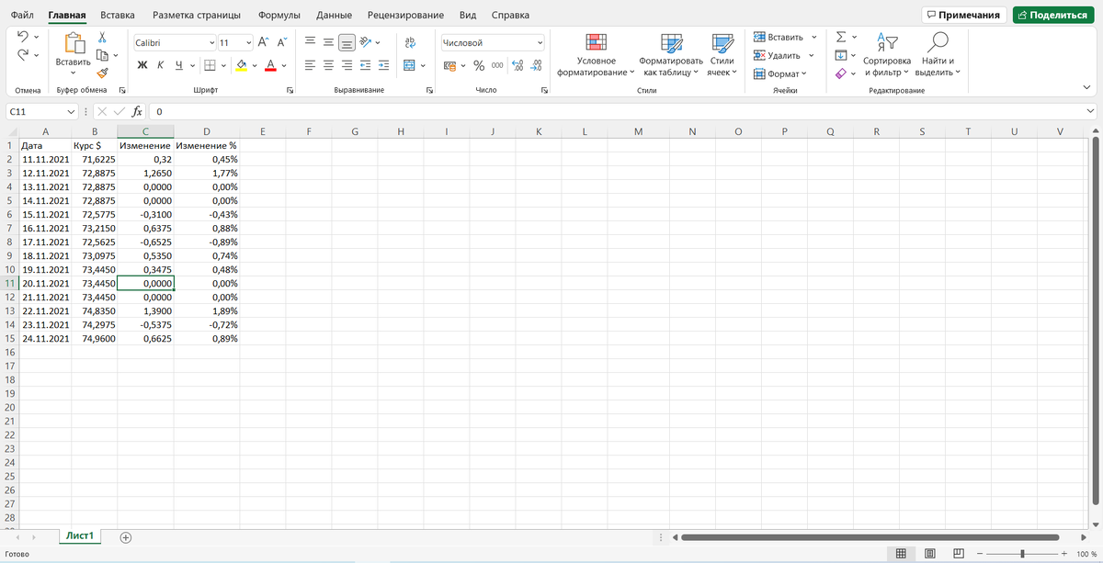1103x563 pixels.
Task: Switch to the Формулы tab
Action: click(279, 16)
